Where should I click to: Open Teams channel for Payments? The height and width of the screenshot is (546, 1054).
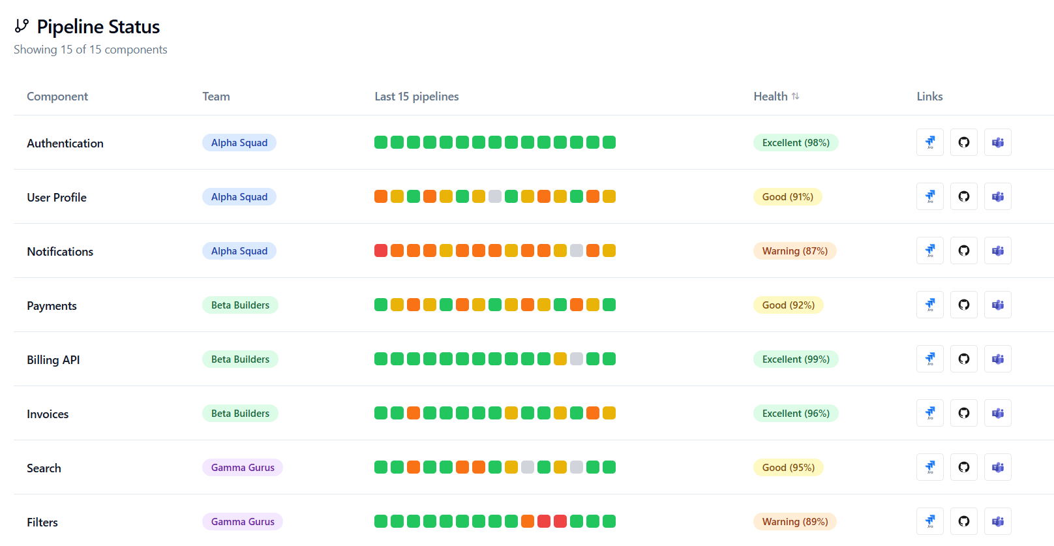pyautogui.click(x=998, y=305)
